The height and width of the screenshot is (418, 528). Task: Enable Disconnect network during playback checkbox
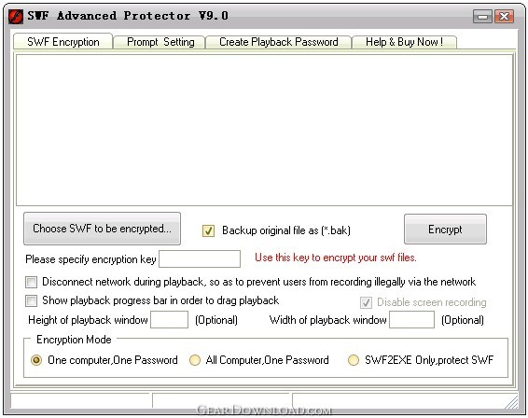[x=32, y=282]
